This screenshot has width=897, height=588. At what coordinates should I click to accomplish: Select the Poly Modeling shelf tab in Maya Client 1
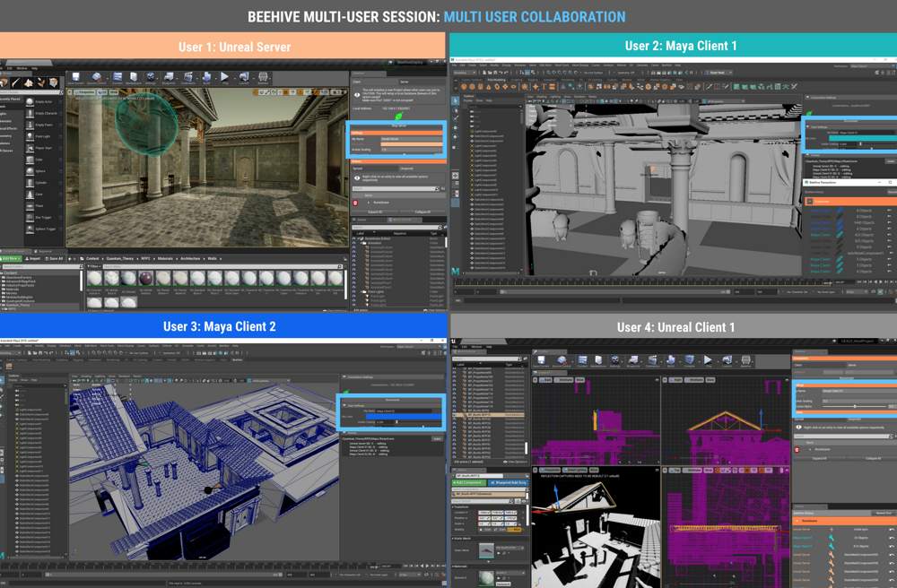point(498,79)
